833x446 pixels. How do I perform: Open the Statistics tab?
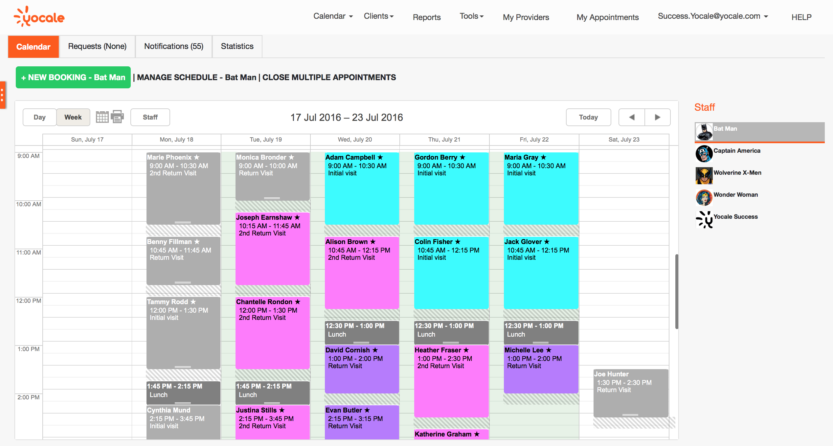click(x=237, y=46)
